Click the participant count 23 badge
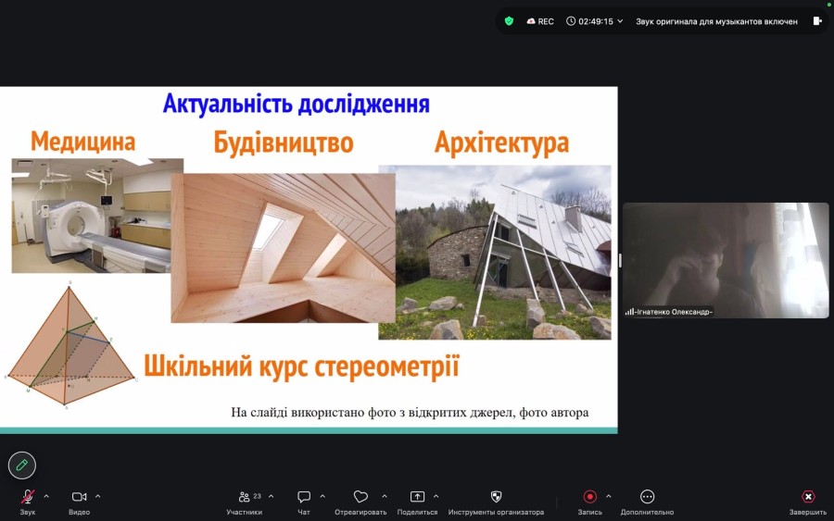The width and height of the screenshot is (834, 521). [x=258, y=496]
